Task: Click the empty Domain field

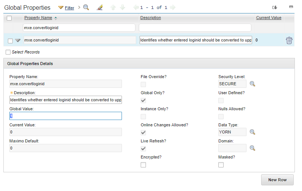Action: 232,148
